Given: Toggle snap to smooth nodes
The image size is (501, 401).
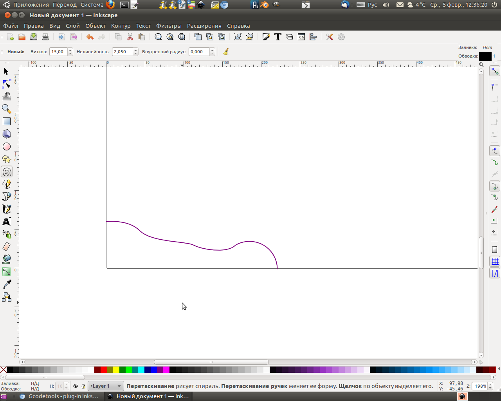Looking at the screenshot, I should 495,198.
